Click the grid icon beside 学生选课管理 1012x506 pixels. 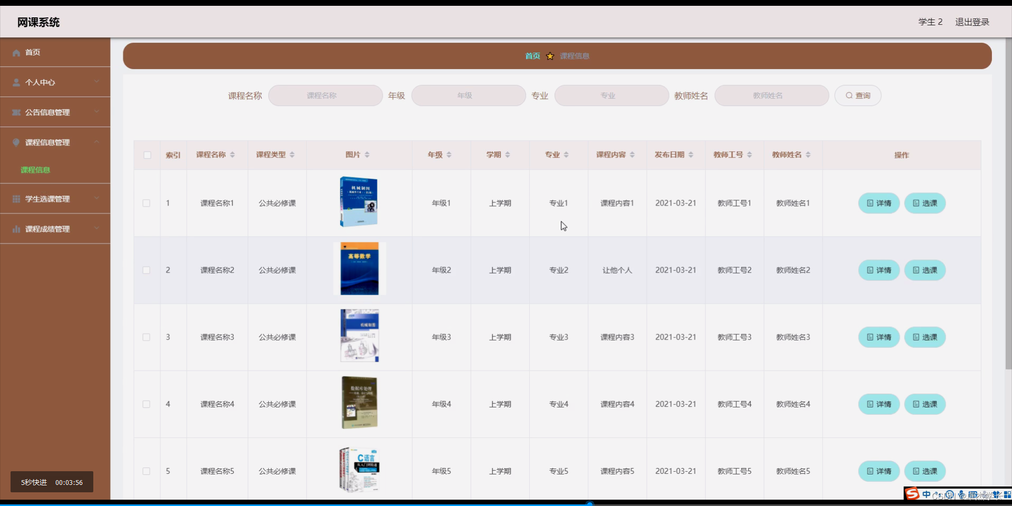coord(16,199)
